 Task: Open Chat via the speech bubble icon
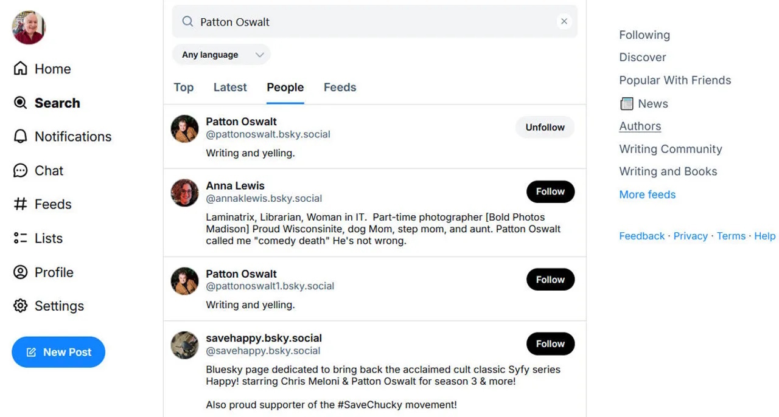[x=21, y=170]
